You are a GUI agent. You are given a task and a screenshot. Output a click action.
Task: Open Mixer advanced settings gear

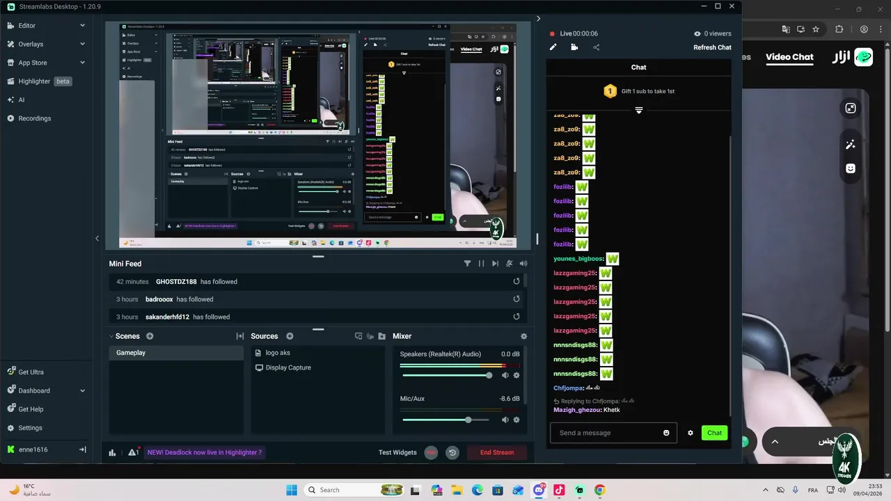(x=523, y=336)
